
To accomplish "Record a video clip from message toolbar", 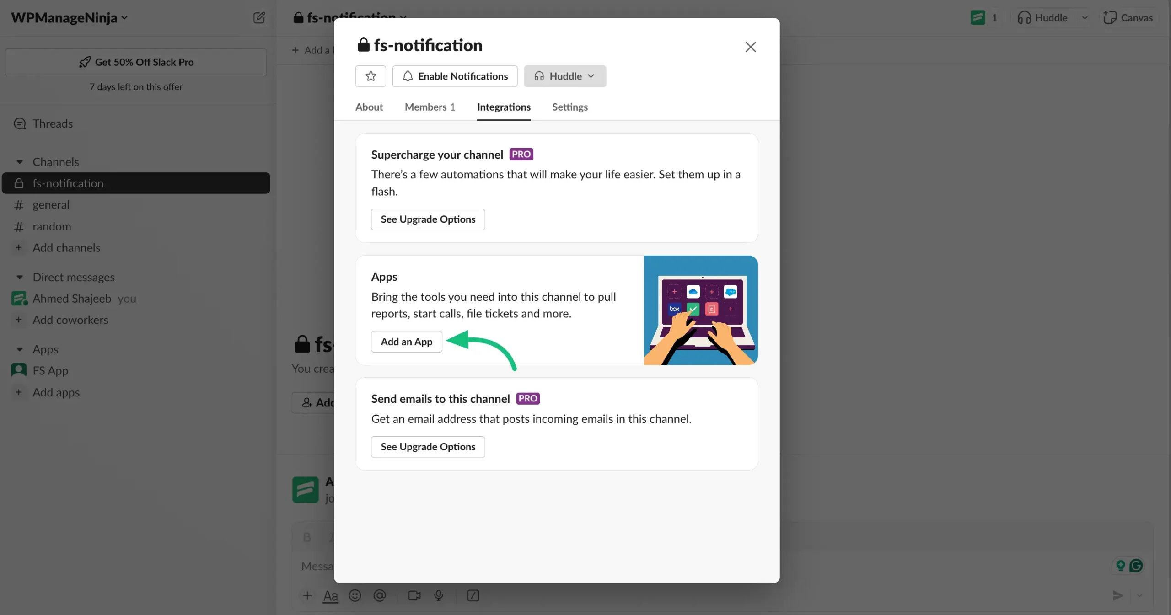I will 414,595.
